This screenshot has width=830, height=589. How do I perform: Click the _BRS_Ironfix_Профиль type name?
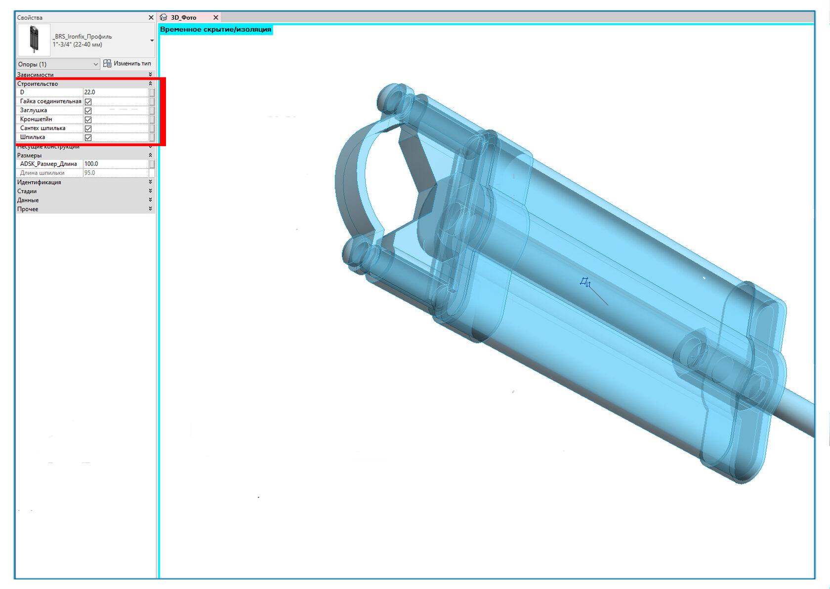83,37
